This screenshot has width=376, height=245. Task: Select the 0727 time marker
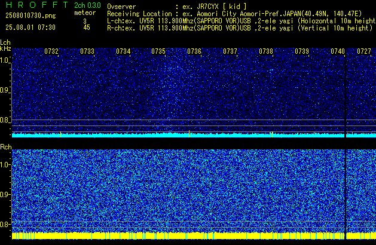(364, 51)
